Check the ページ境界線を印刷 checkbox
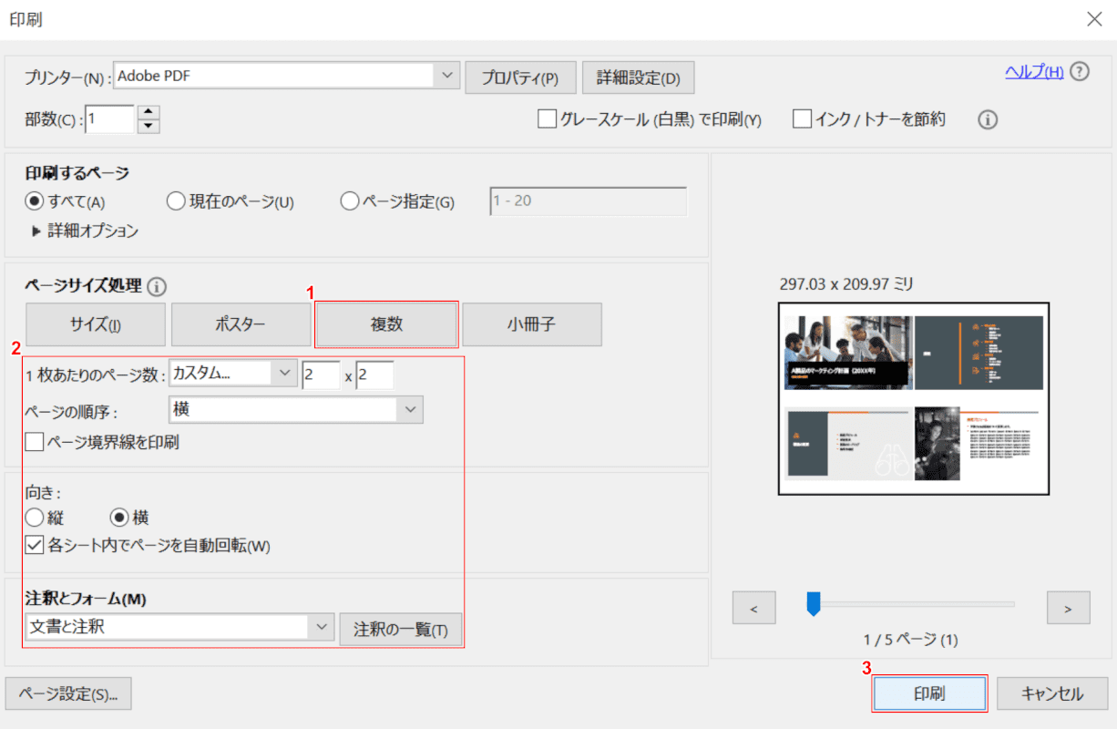The image size is (1117, 729). pyautogui.click(x=35, y=442)
